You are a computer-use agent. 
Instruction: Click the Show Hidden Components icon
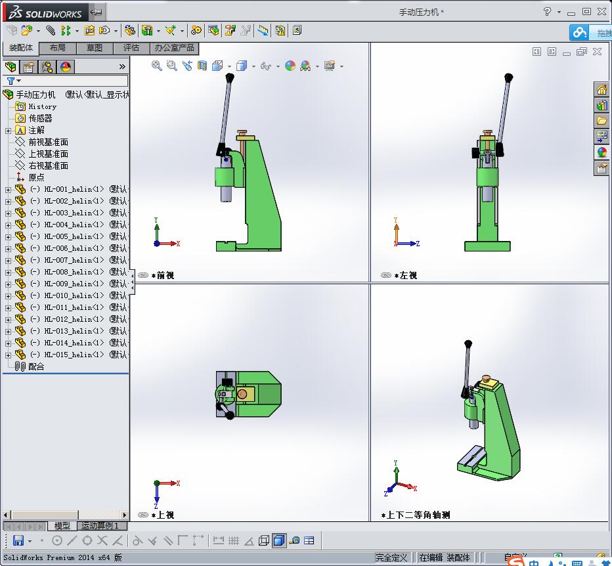129,30
